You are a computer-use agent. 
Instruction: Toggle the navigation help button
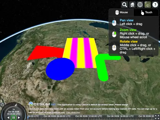pyautogui.click(x=155, y=5)
